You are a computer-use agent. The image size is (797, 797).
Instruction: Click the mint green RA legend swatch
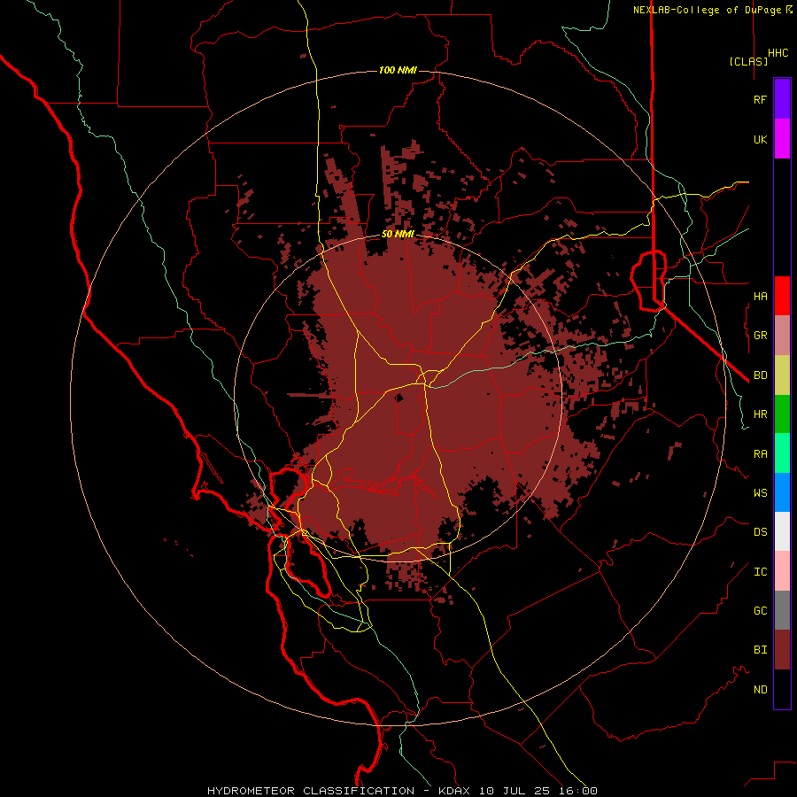(x=782, y=453)
